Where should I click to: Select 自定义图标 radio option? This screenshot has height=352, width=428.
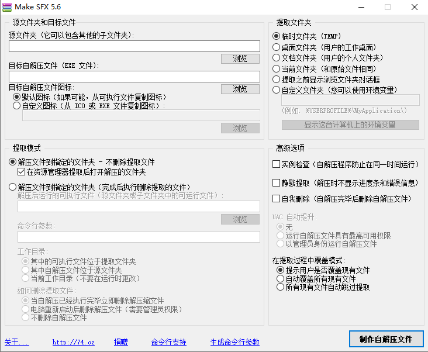[16, 106]
